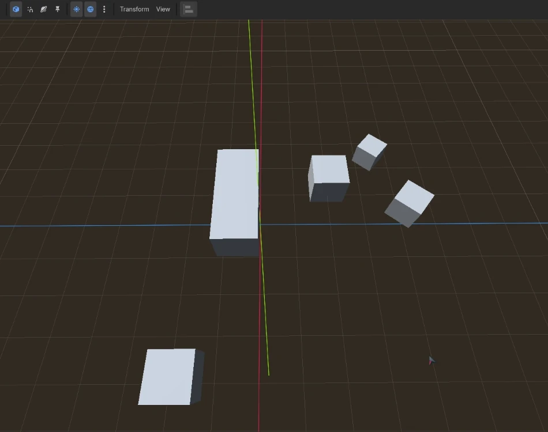Click the planet icon in the toolbar
Viewport: 548px width, 432px height.
[44, 9]
